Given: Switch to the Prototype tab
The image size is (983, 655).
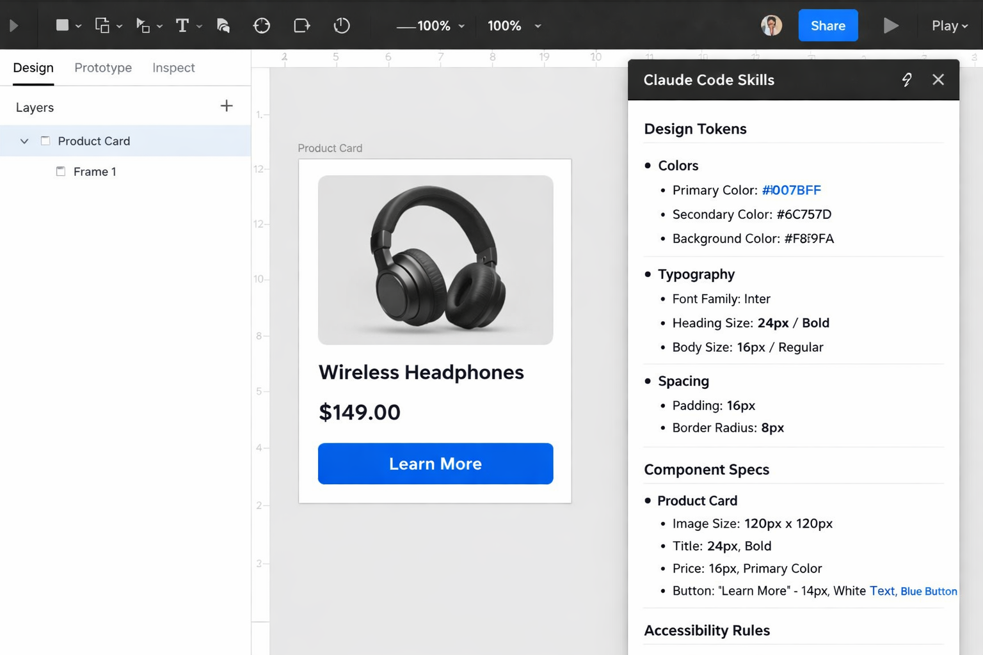Looking at the screenshot, I should coord(103,68).
